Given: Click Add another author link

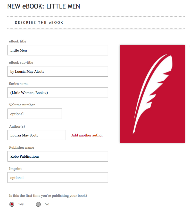Looking at the screenshot, I should coord(87,135).
